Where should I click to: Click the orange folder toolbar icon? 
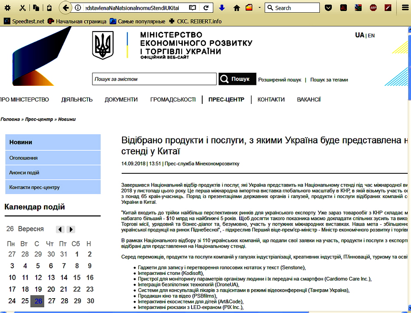(x=249, y=7)
